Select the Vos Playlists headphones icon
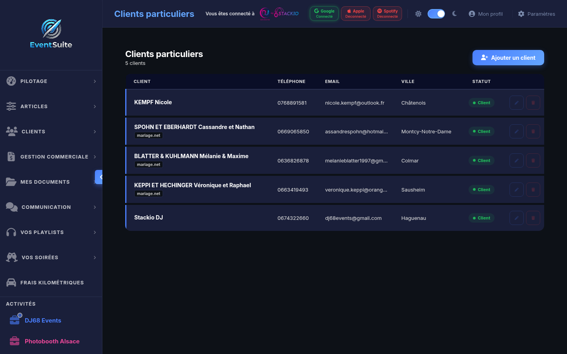Screen dimensions: 567x354 (11, 232)
